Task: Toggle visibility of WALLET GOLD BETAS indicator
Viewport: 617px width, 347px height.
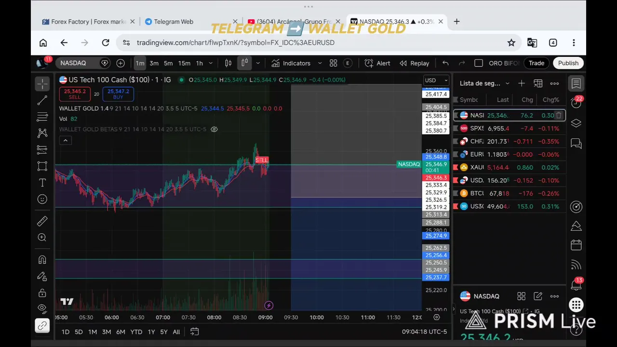Action: [x=214, y=129]
